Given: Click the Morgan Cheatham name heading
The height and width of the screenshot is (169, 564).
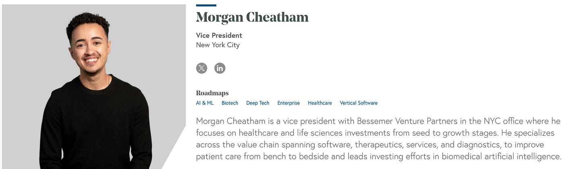Looking at the screenshot, I should tap(252, 17).
